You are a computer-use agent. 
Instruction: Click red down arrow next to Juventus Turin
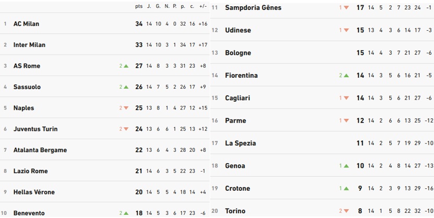pyautogui.click(x=126, y=129)
